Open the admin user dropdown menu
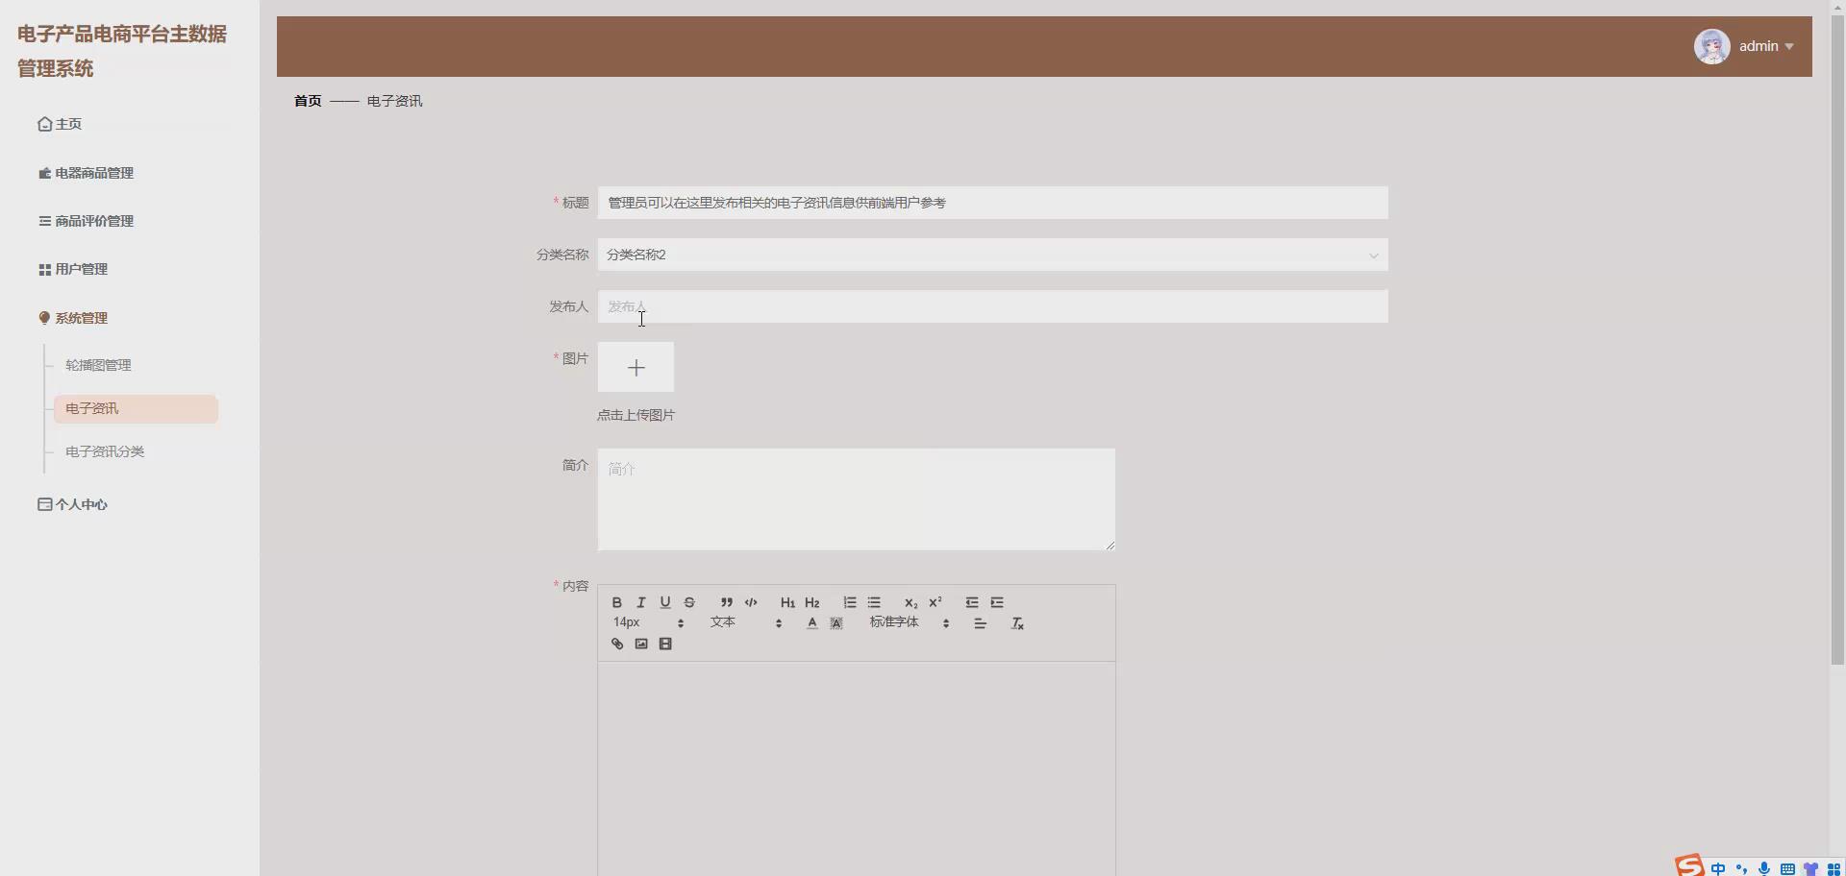1846x876 pixels. (x=1766, y=46)
